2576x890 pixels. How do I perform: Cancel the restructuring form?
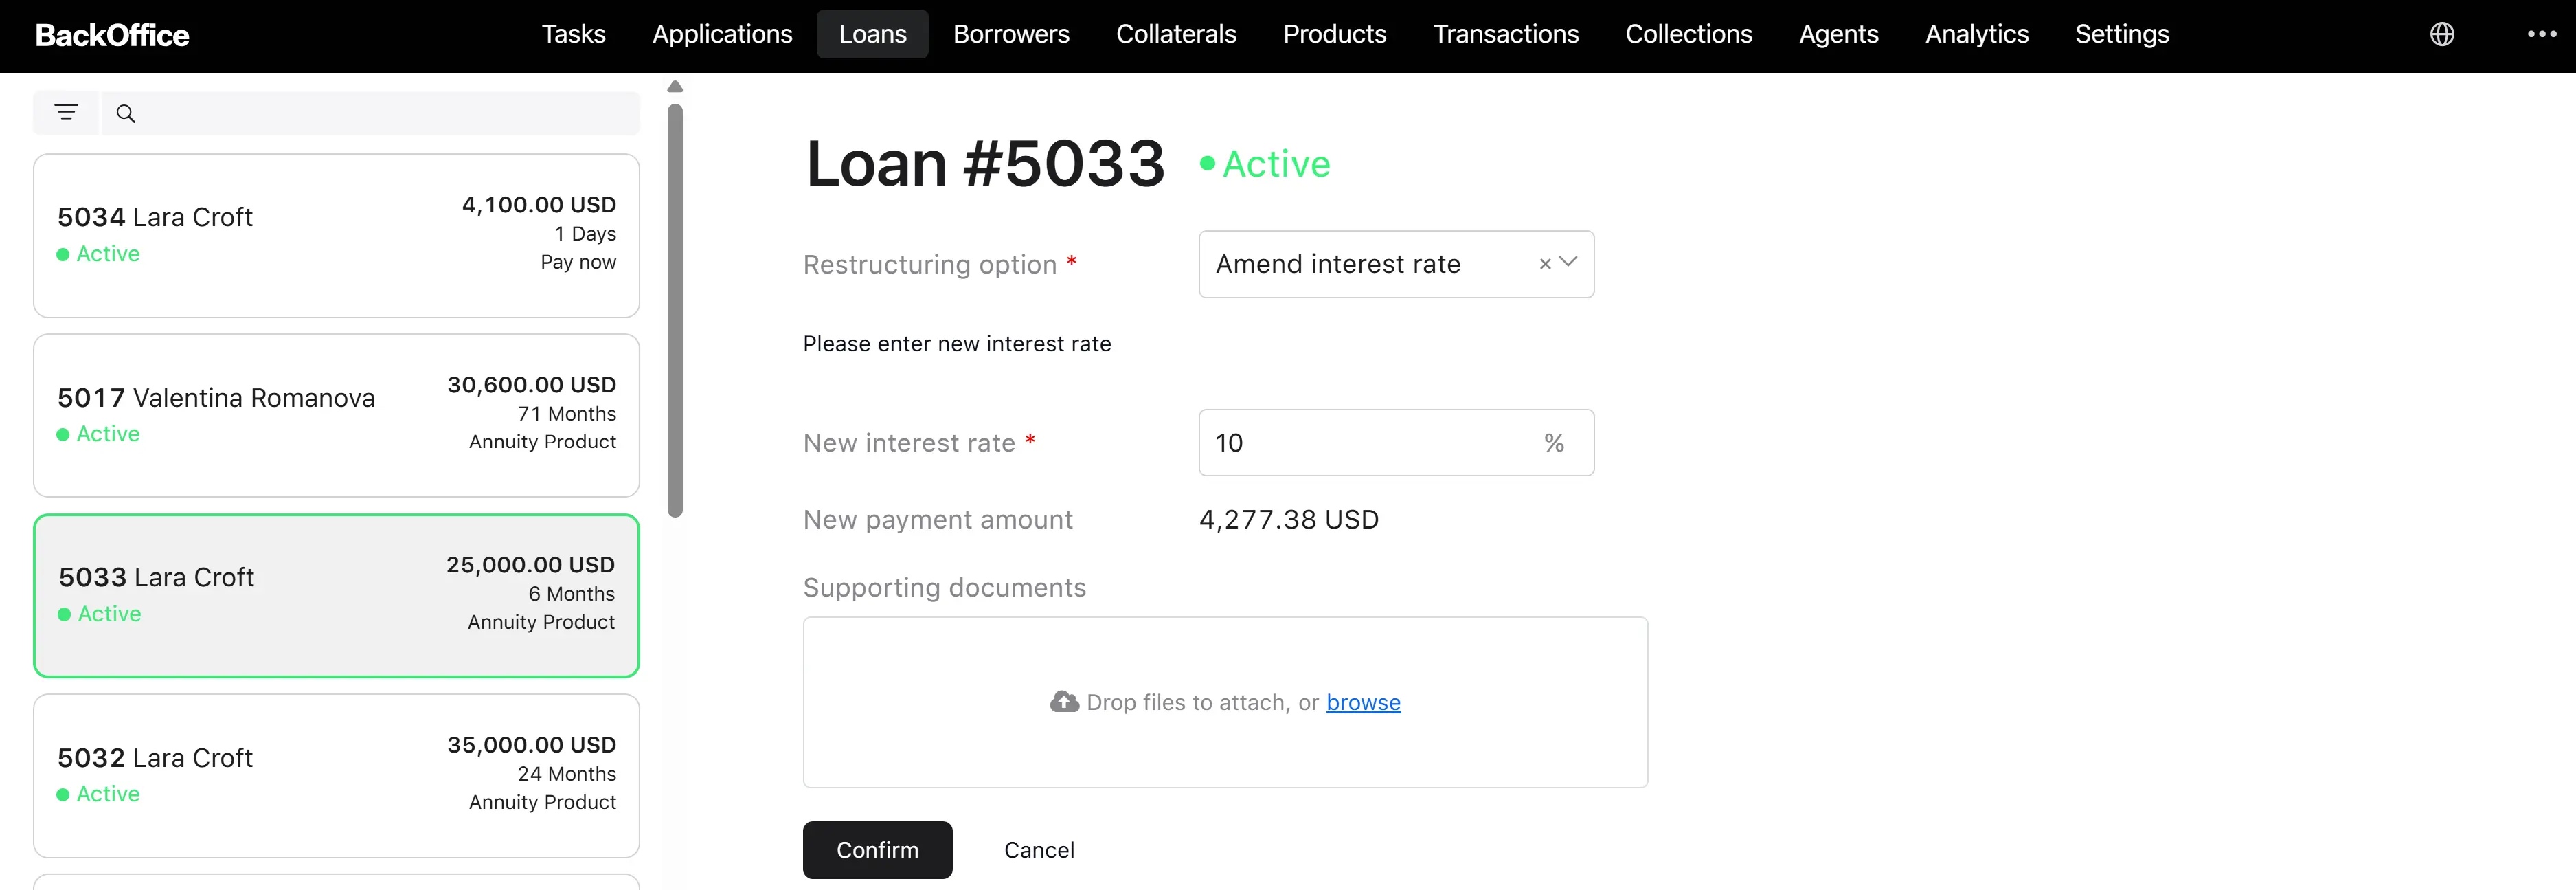coord(1039,850)
